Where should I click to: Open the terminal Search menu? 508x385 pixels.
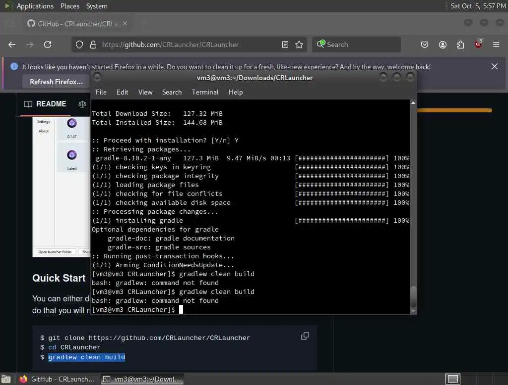(x=172, y=92)
